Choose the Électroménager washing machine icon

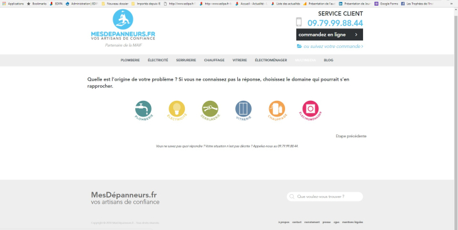(311, 110)
